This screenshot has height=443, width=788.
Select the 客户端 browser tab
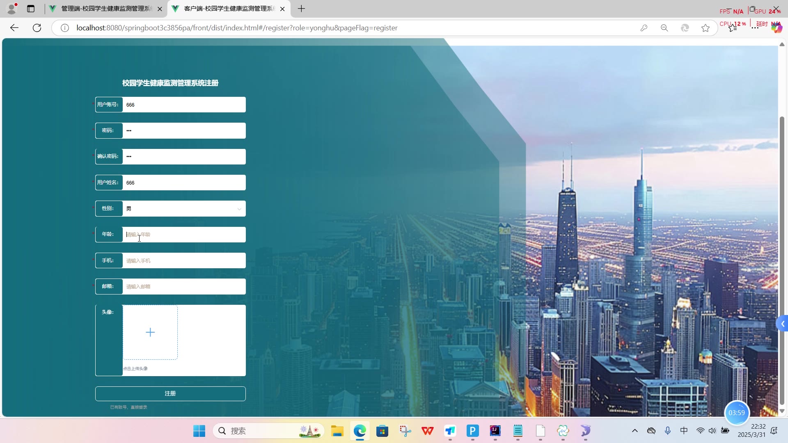click(x=228, y=9)
